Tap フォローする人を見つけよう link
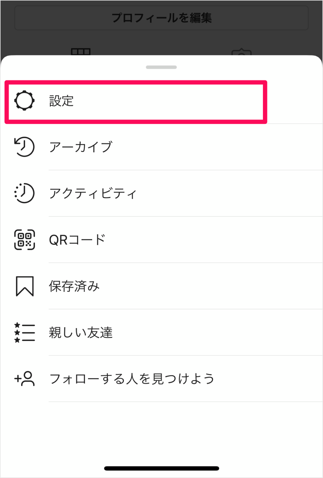 click(x=132, y=379)
